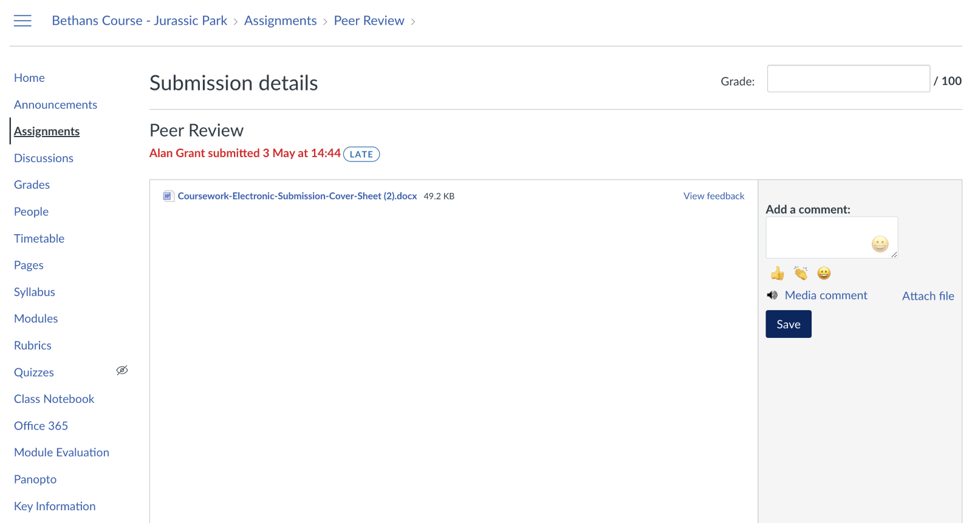Screen dimensions: 972x523
Task: Click Attach file link
Action: 928,296
